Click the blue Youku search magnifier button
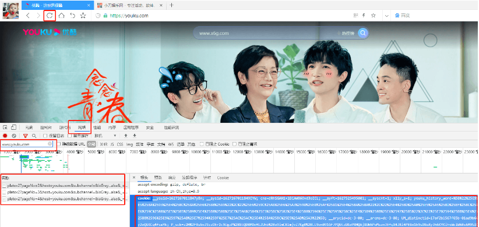The height and width of the screenshot is (227, 479). [x=362, y=33]
